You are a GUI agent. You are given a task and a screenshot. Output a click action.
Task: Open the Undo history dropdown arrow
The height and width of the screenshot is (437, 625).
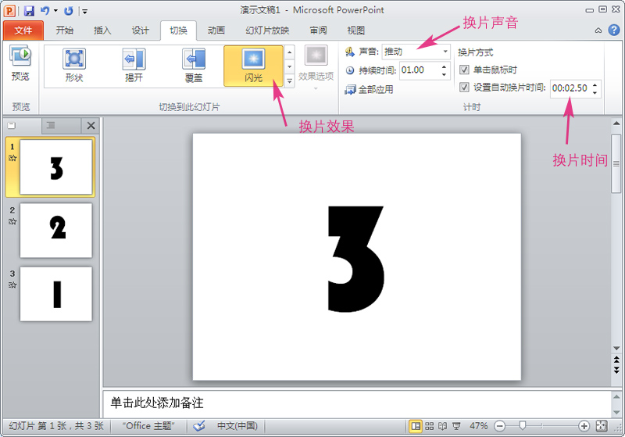pos(55,11)
